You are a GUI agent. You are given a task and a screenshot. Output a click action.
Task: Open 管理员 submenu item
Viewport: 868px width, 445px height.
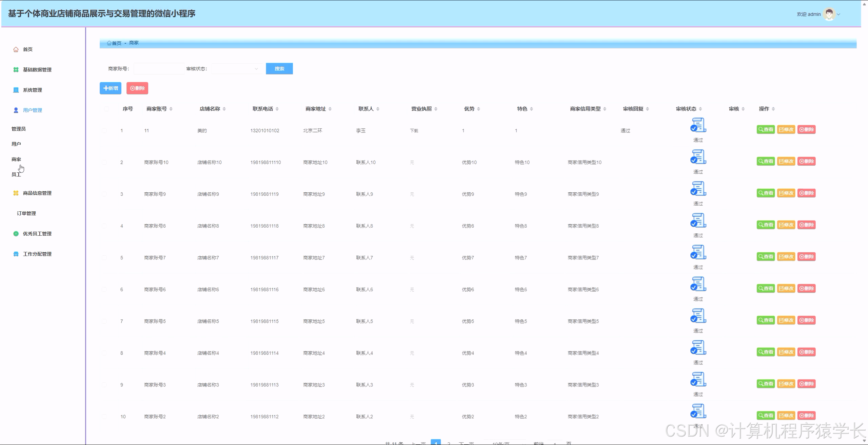point(19,129)
